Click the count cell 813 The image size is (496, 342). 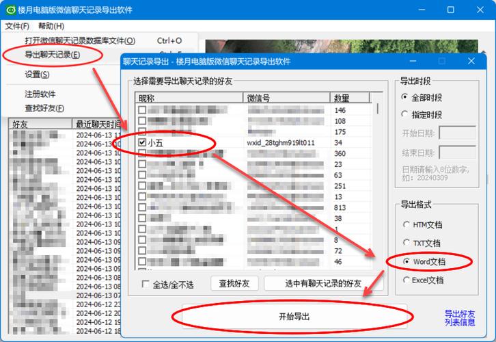[340, 208]
